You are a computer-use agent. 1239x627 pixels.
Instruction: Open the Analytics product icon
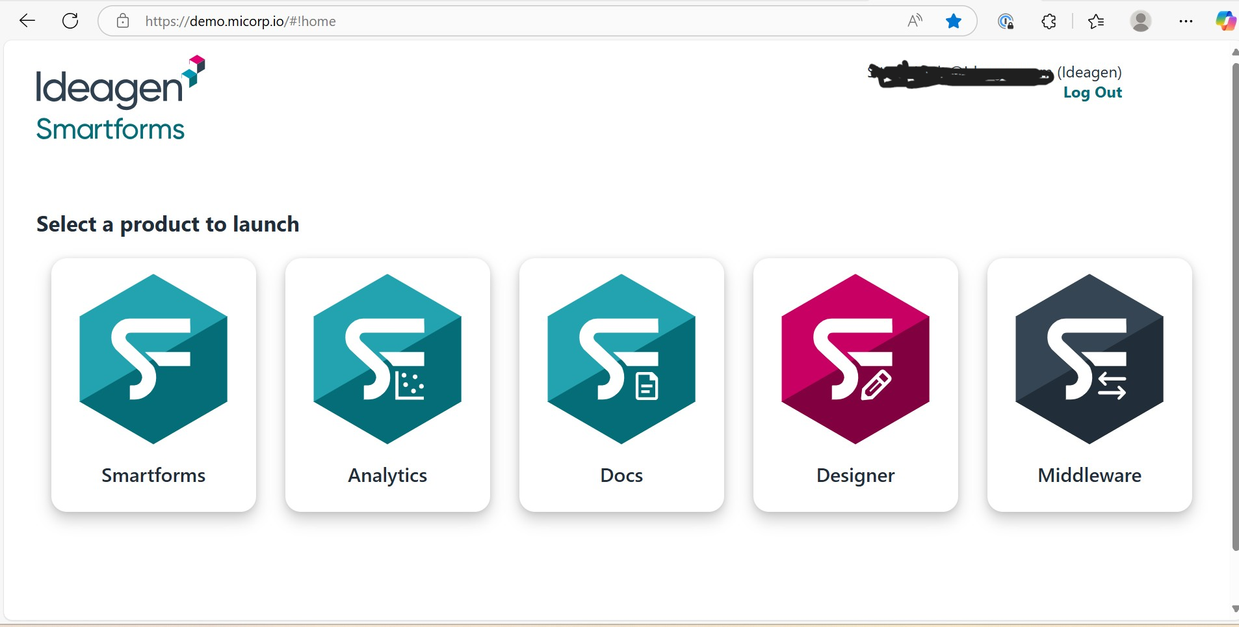tap(387, 359)
